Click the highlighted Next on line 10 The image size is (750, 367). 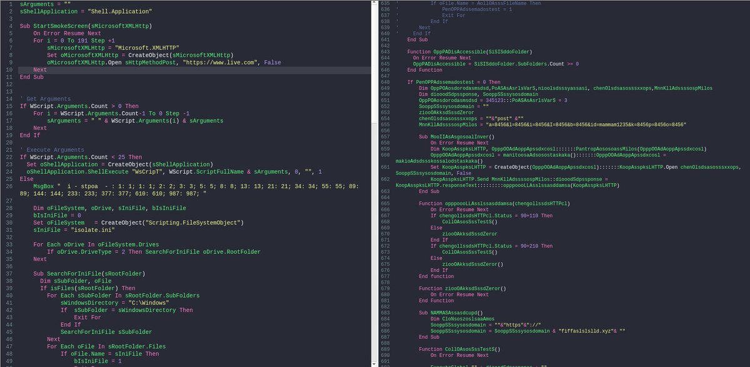[x=40, y=70]
